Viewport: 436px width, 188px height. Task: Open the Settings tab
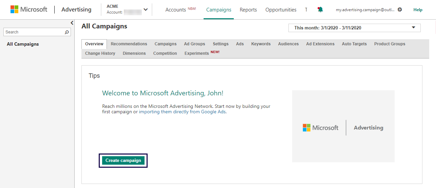[x=221, y=44]
